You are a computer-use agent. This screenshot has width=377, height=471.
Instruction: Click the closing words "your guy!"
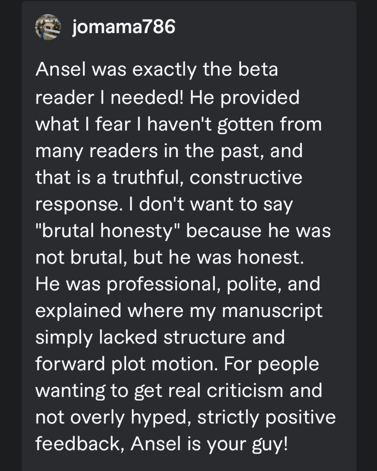click(x=247, y=444)
